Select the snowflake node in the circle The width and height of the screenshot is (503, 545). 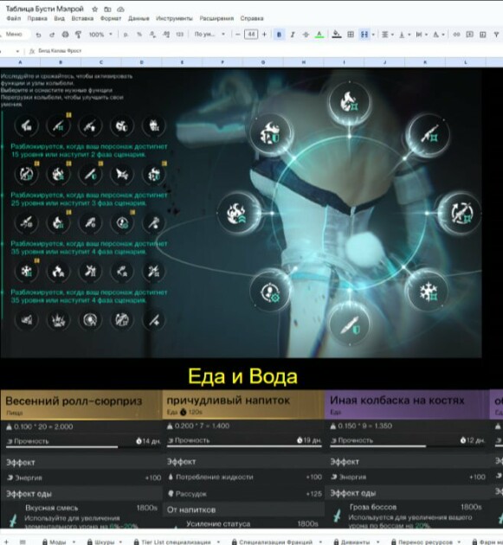coord(427,292)
